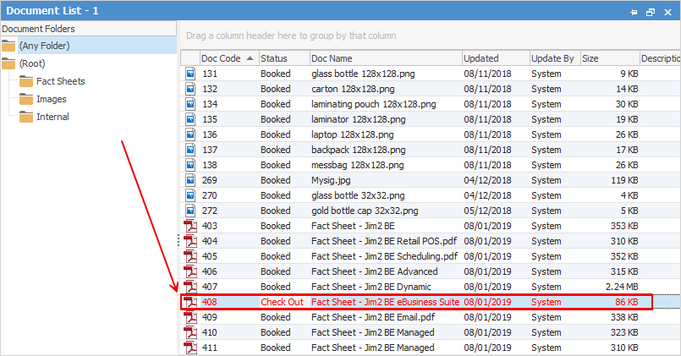
Task: Click doc code '134' cell
Action: tap(210, 104)
